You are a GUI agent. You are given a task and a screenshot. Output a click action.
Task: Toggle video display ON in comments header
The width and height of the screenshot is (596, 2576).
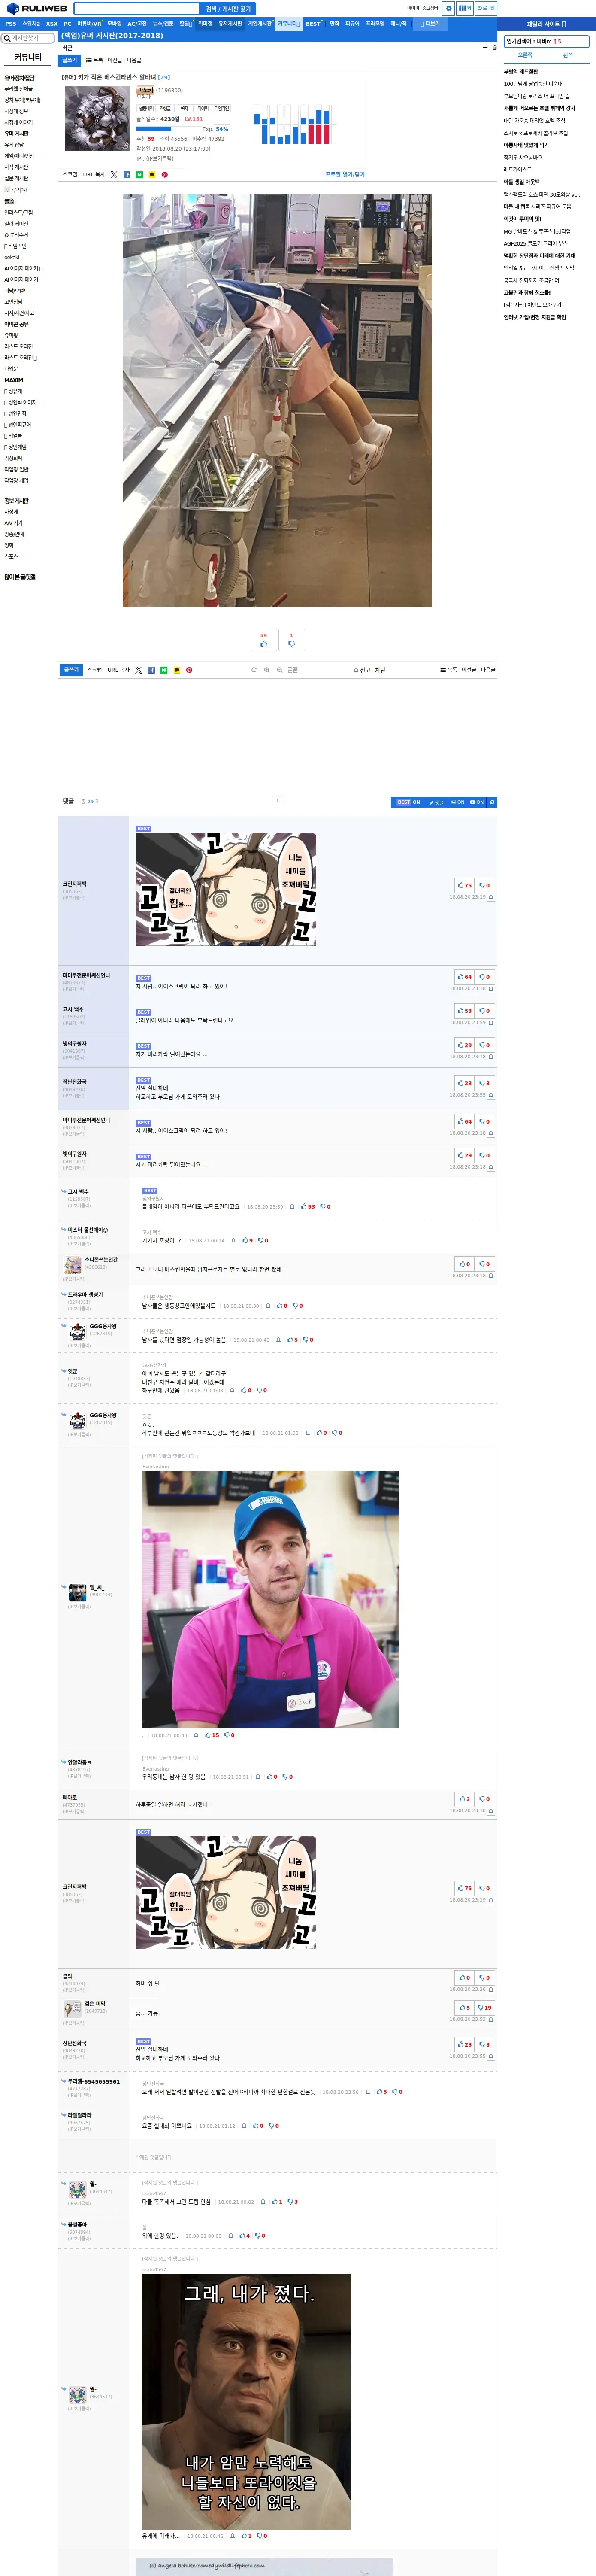click(477, 802)
